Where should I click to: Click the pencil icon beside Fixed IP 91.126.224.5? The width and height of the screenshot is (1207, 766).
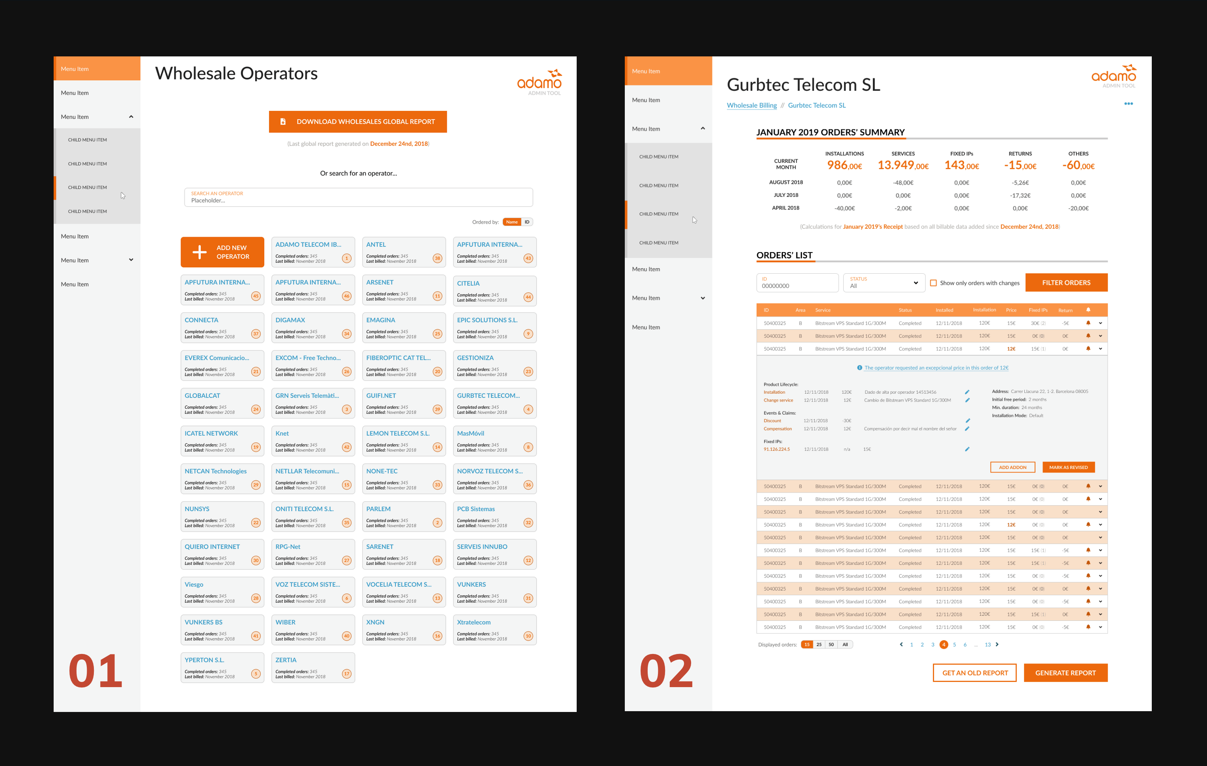[x=967, y=449]
